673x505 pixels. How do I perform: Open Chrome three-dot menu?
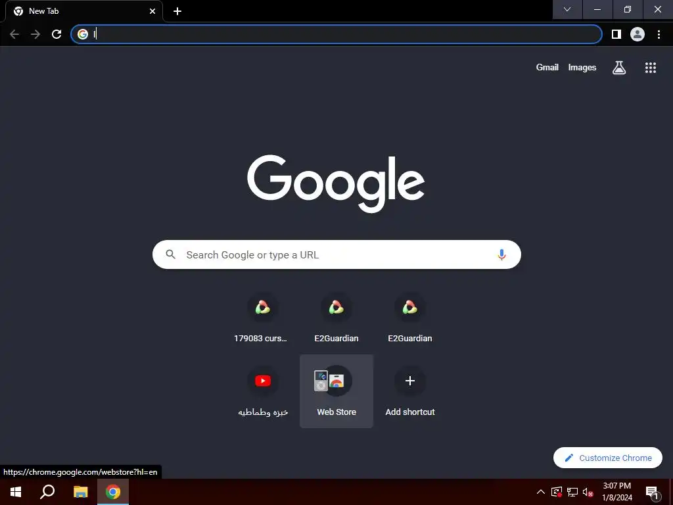point(659,34)
